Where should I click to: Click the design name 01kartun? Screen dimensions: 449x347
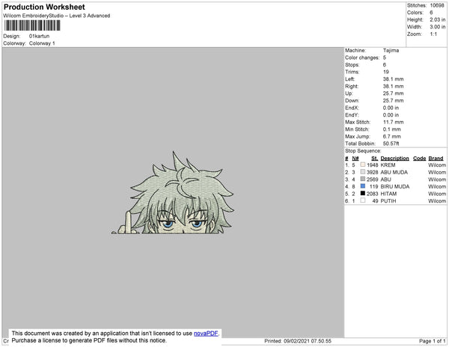pos(39,36)
